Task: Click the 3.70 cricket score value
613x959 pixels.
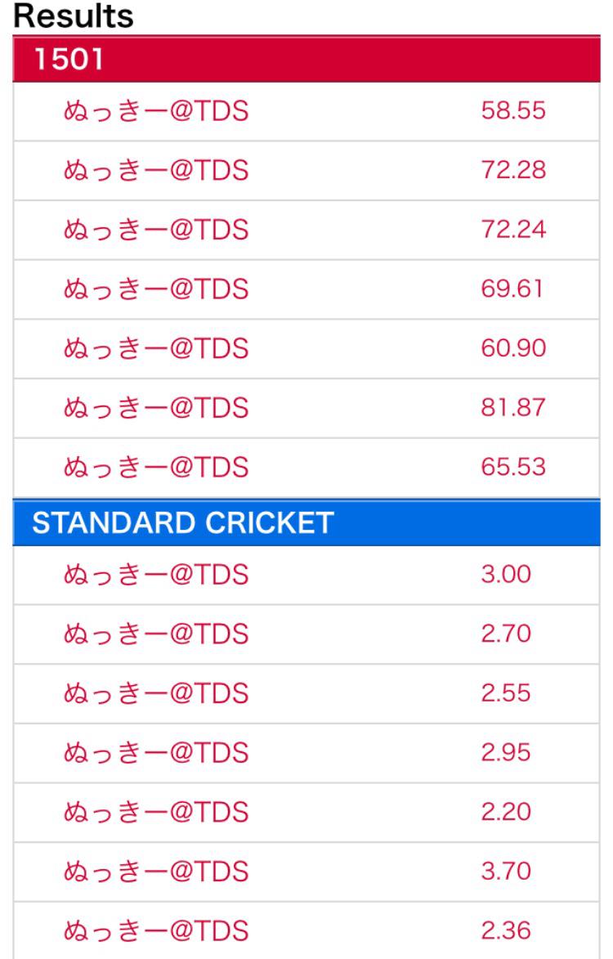Action: click(x=507, y=872)
